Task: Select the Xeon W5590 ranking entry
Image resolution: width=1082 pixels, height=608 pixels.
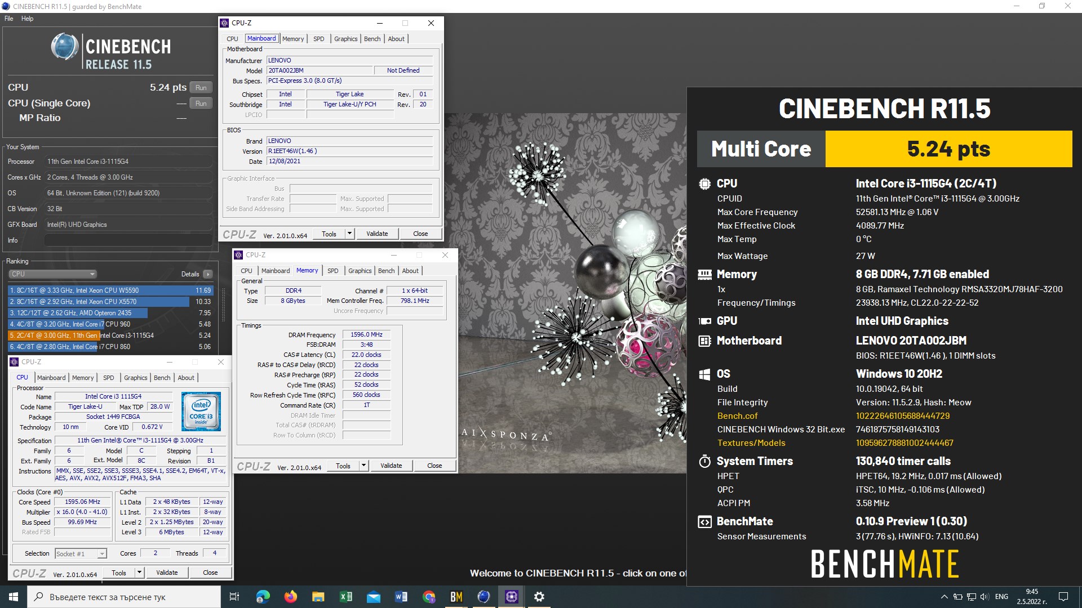Action: click(110, 290)
